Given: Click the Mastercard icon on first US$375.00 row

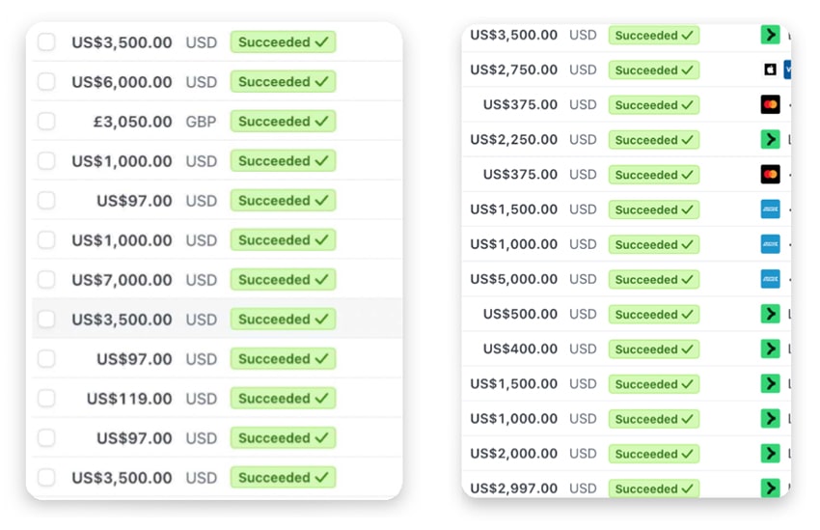Looking at the screenshot, I should point(770,104).
